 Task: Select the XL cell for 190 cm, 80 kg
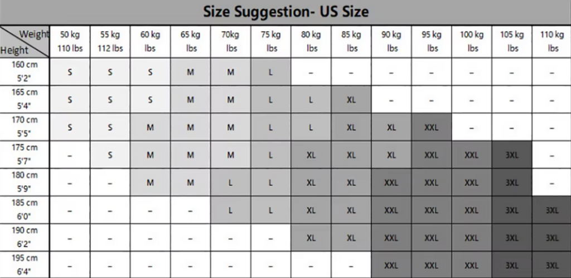[311, 238]
